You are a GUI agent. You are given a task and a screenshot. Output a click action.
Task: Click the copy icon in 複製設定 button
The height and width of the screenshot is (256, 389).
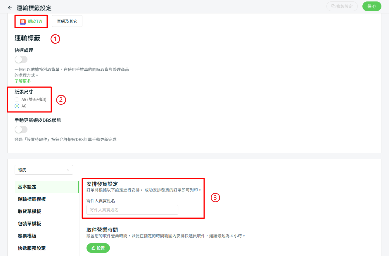coord(333,6)
